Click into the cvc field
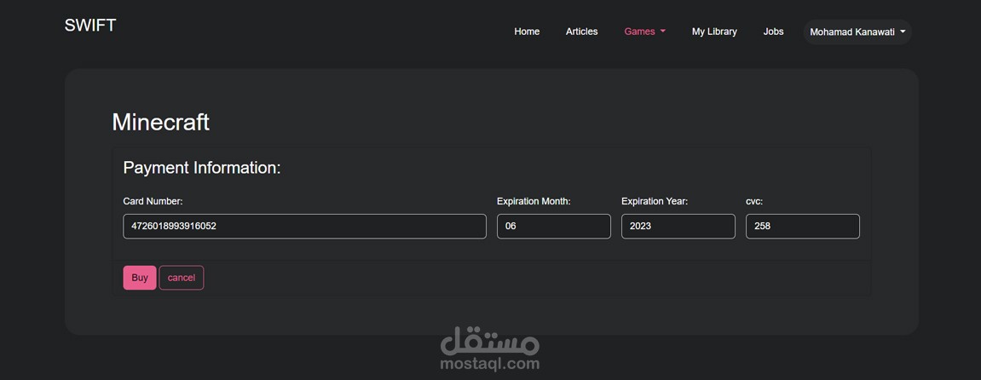 tap(803, 227)
